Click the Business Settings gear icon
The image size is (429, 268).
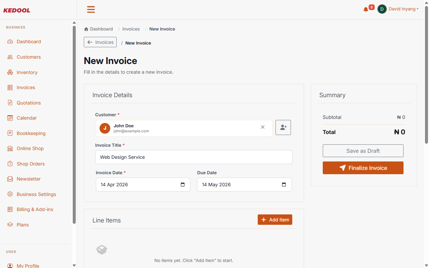tap(10, 194)
